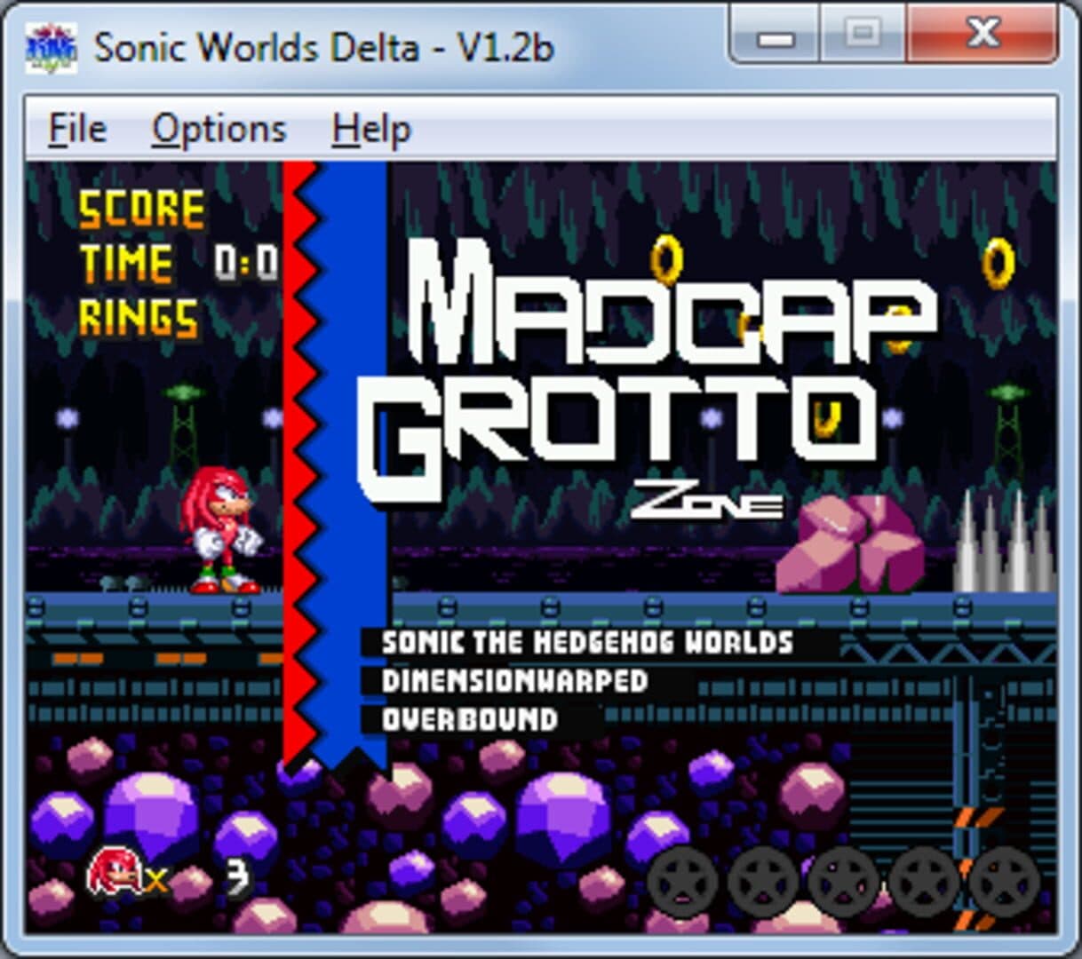Click the lives count number 3
This screenshot has height=959, width=1082.
(236, 877)
